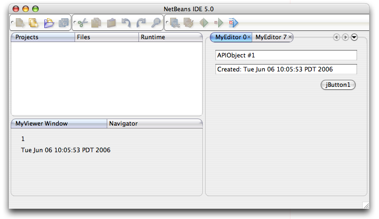The height and width of the screenshot is (219, 379).
Task: Open the editor tab list dropdown
Action: [354, 37]
